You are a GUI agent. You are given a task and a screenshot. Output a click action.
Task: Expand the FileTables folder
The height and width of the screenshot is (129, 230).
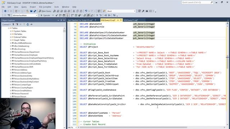point(11,34)
